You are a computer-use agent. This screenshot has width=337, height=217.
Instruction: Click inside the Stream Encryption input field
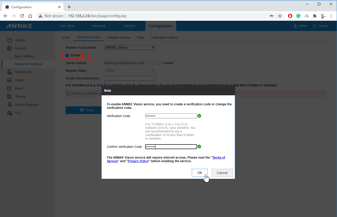coord(130,78)
